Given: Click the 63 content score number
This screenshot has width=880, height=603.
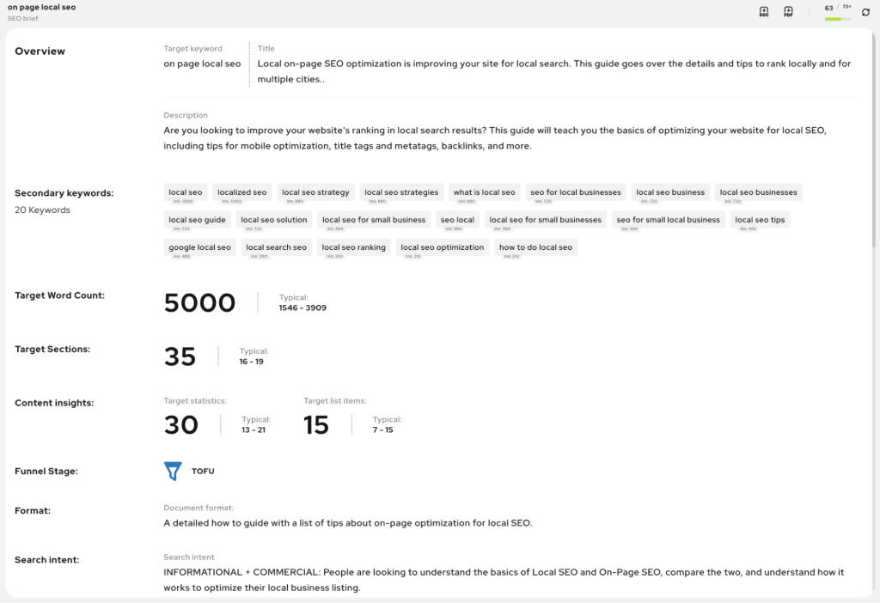Looking at the screenshot, I should [x=828, y=8].
